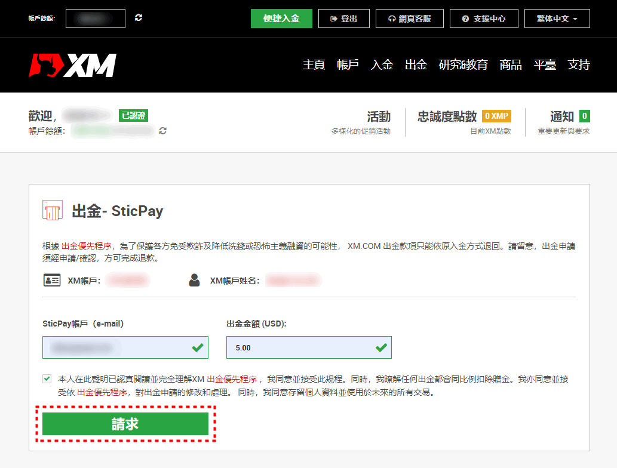This screenshot has height=468, width=617.
Task: Open 出金優先程序 link after 理解XM
Action: [232, 379]
